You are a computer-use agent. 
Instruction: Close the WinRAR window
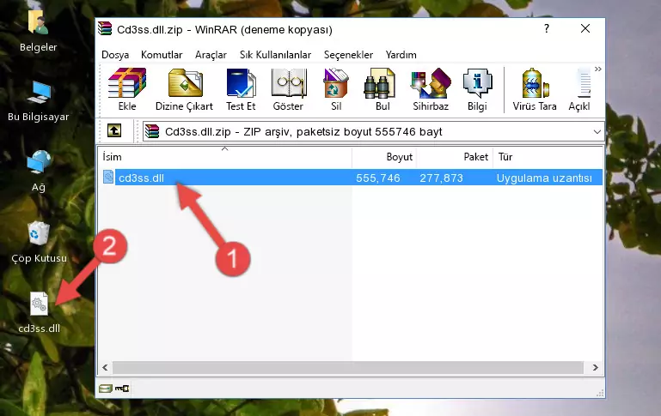[x=585, y=28]
